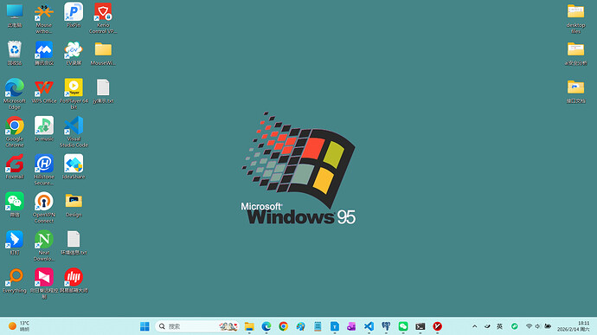Select the Mouse without Borders shortcut

point(44,18)
